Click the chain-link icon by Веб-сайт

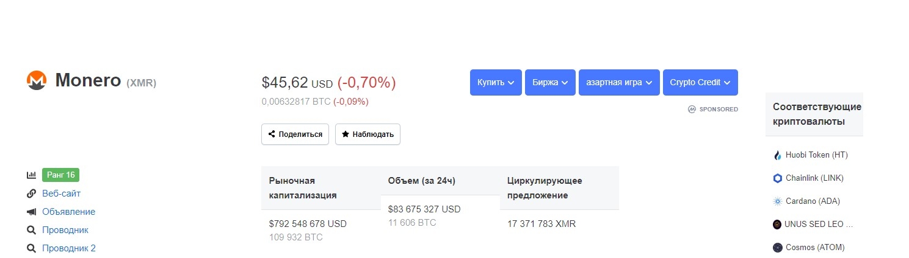coord(31,193)
